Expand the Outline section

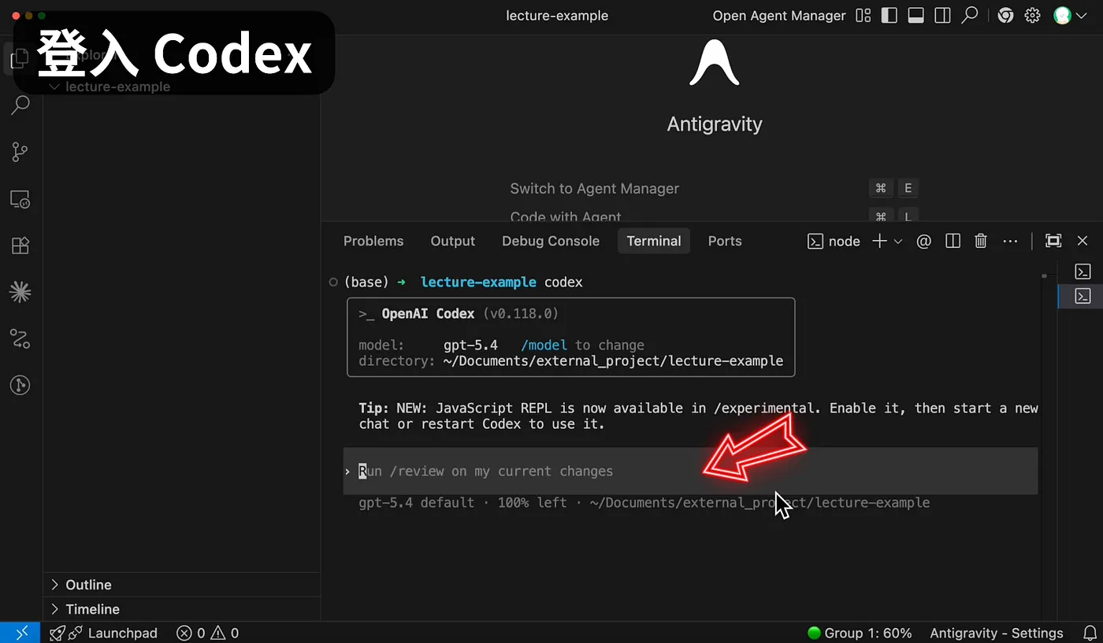[x=182, y=585]
